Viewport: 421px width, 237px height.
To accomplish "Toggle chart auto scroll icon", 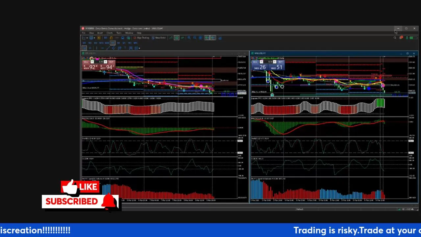I will pos(207,38).
